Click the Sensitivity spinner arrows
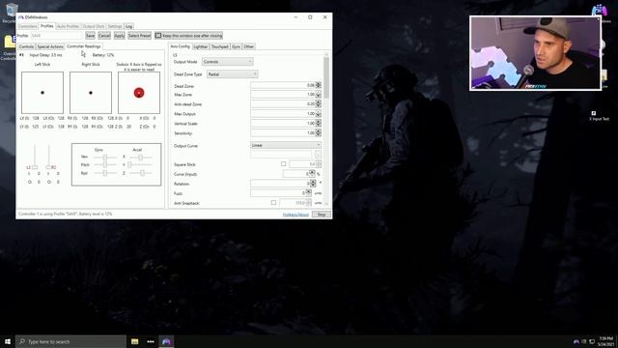This screenshot has height=348, width=618. pyautogui.click(x=319, y=133)
